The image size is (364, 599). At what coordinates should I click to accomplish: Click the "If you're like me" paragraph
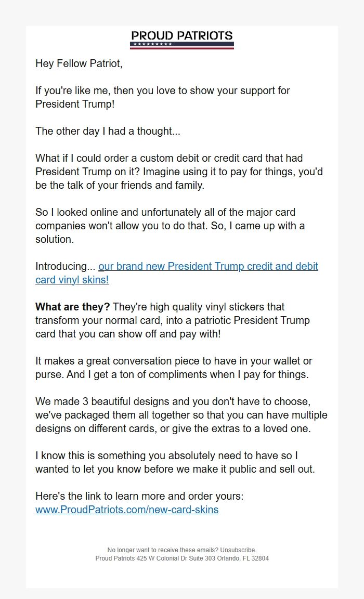(x=162, y=90)
